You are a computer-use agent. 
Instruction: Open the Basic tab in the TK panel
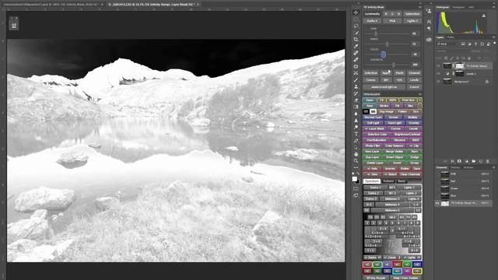402,181
